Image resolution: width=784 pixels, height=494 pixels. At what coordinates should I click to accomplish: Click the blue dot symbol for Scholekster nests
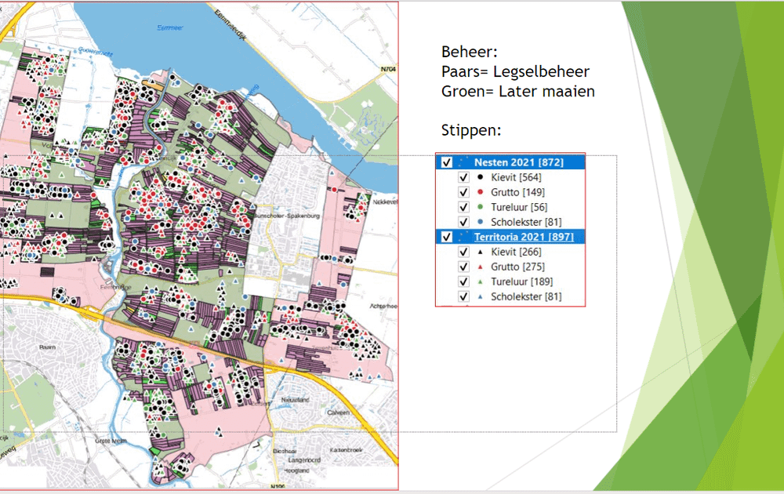480,222
